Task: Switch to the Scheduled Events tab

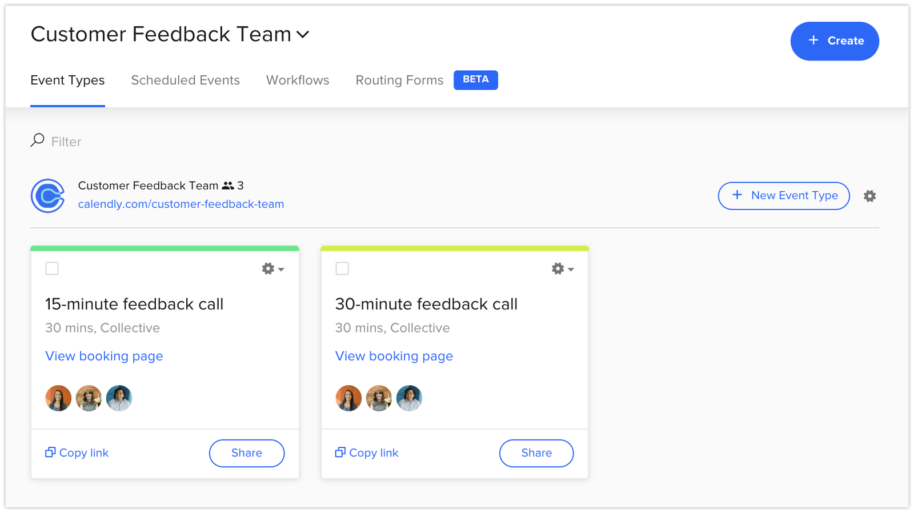Action: (185, 80)
